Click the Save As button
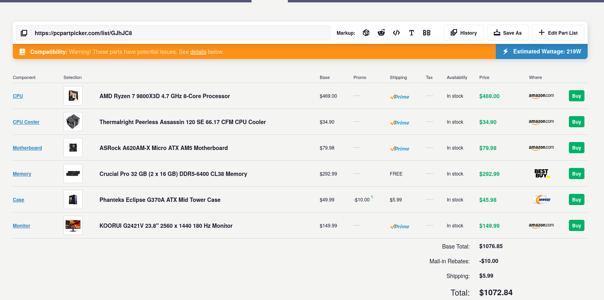The image size is (604, 300). click(x=508, y=33)
